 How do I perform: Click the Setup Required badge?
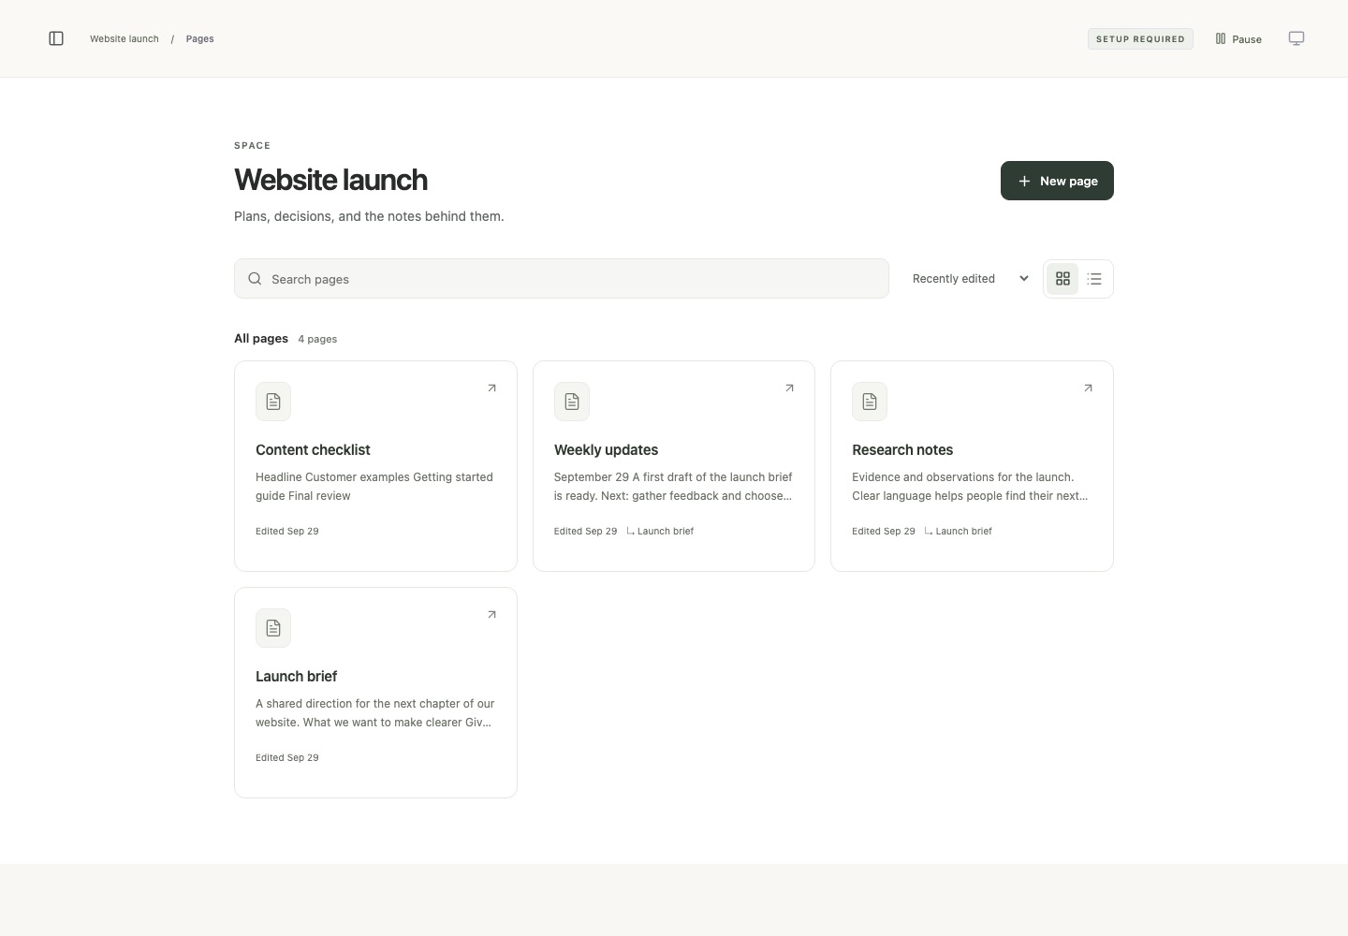pos(1140,39)
